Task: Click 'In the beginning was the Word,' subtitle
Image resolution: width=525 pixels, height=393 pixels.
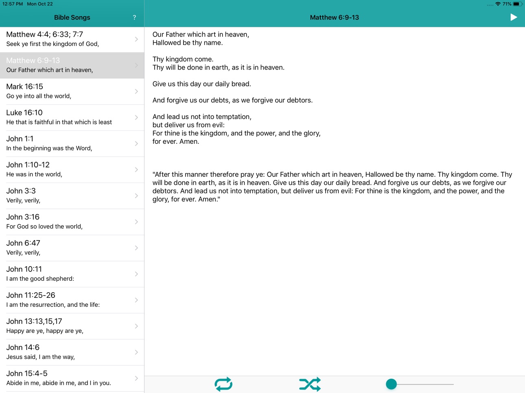Action: tap(49, 148)
